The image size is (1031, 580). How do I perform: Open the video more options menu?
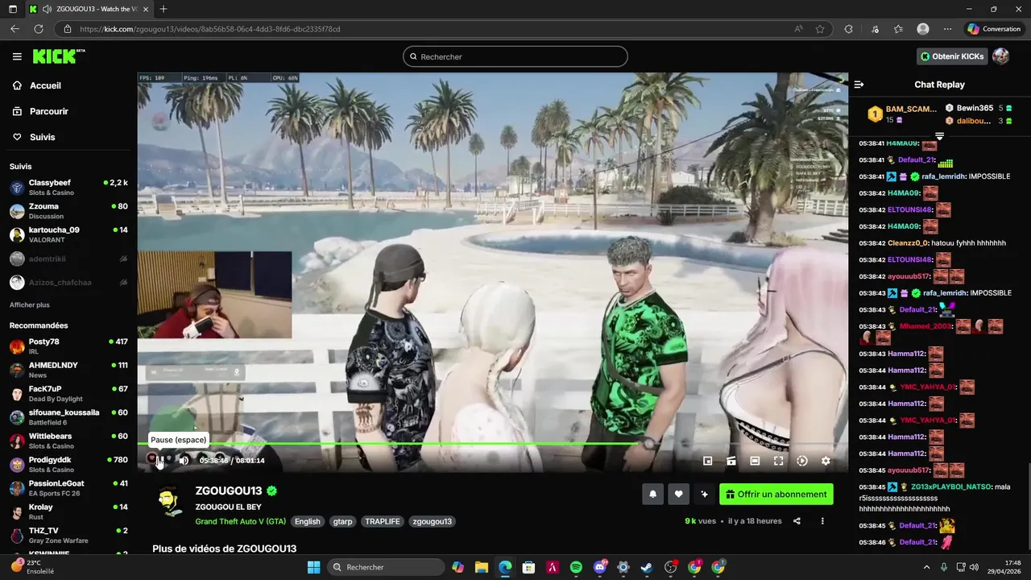pos(822,521)
